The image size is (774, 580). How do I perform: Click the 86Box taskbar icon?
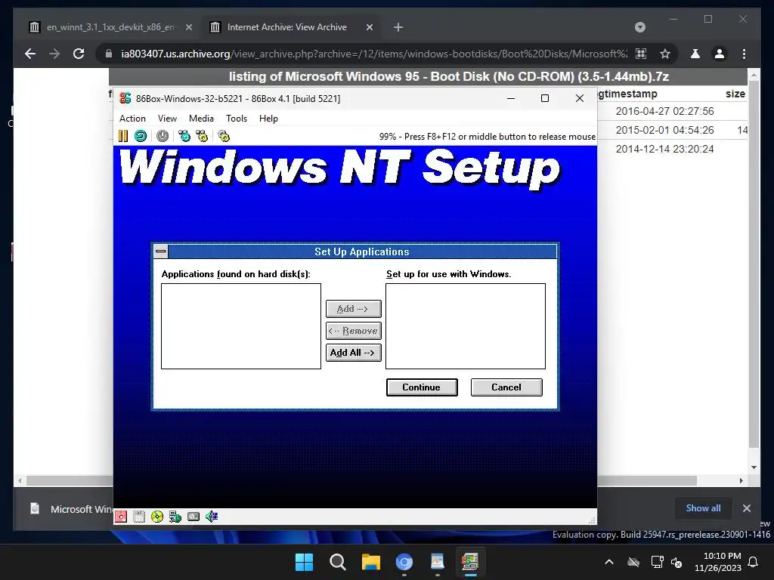tap(470, 562)
